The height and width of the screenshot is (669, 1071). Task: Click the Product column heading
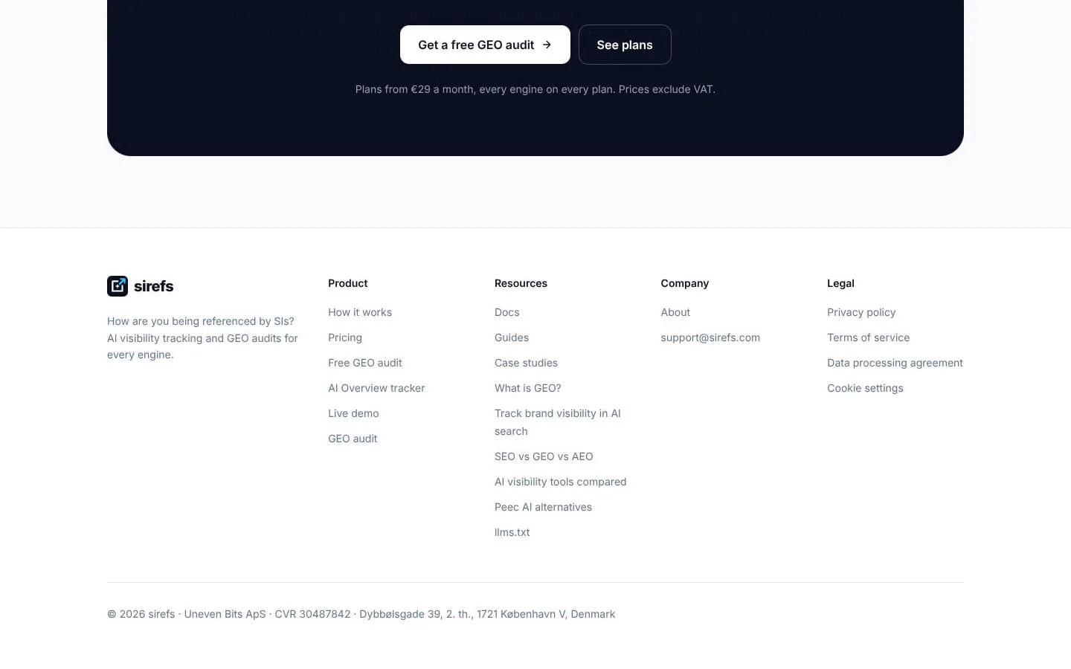pyautogui.click(x=348, y=283)
